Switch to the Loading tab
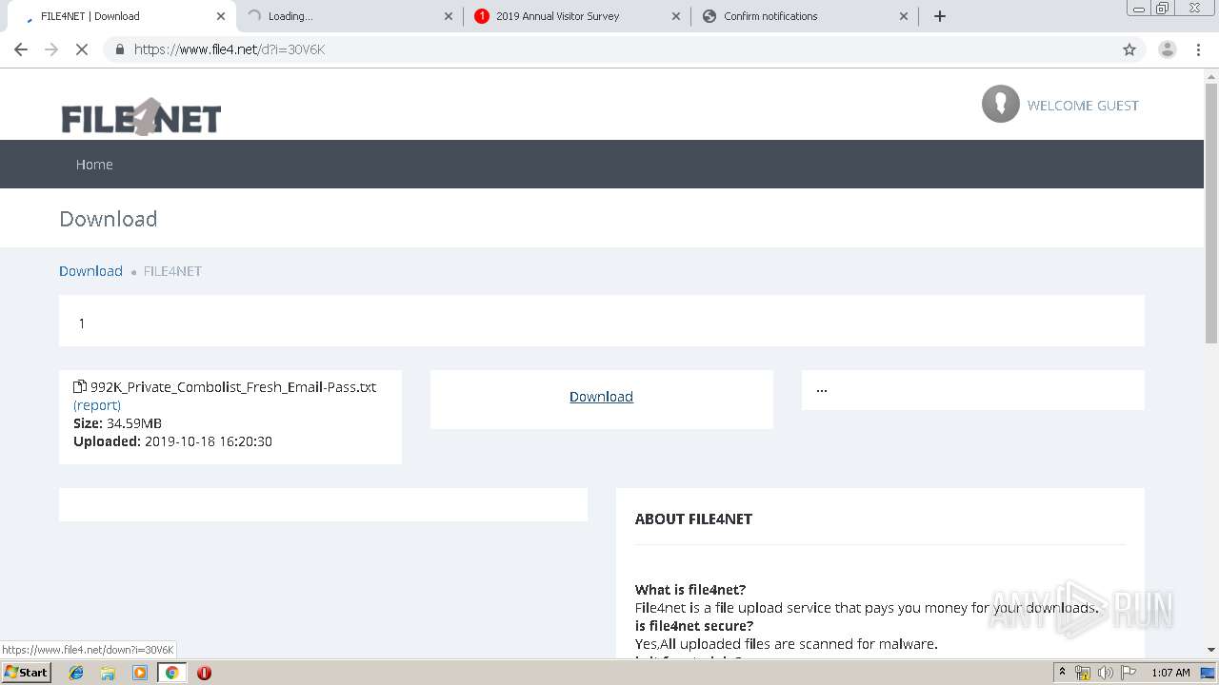1219x685 pixels. pos(350,16)
